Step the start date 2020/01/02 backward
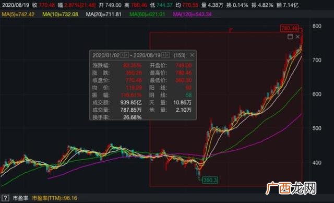This screenshot has height=203, width=334. (x=123, y=55)
